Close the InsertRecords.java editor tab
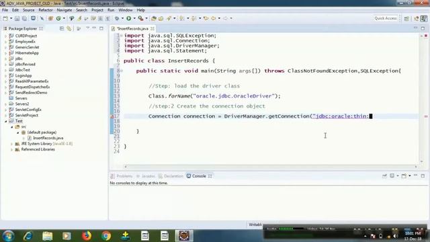Image resolution: width=430 pixels, height=242 pixels. point(153,28)
